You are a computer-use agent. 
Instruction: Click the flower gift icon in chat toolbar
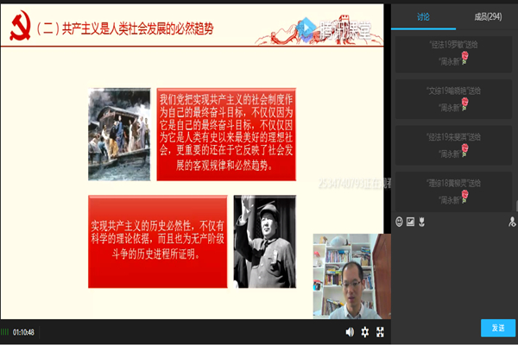pos(422,222)
